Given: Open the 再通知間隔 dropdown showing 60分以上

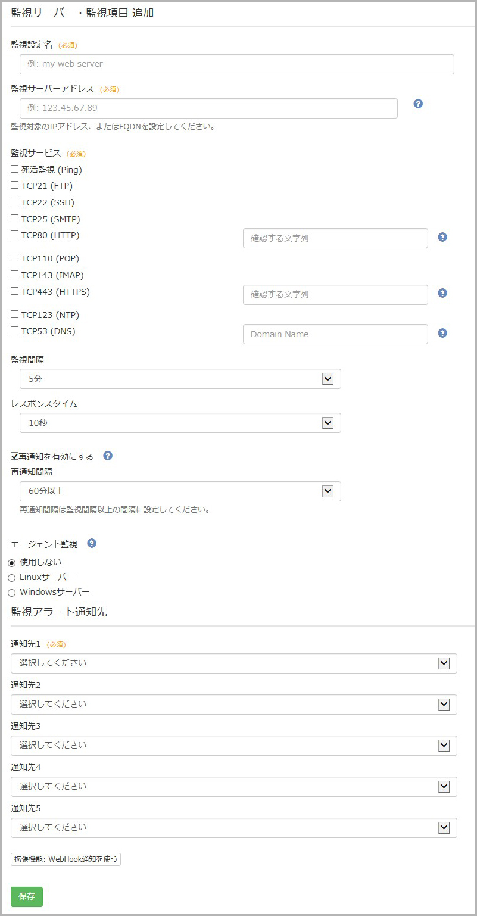Looking at the screenshot, I should 180,491.
